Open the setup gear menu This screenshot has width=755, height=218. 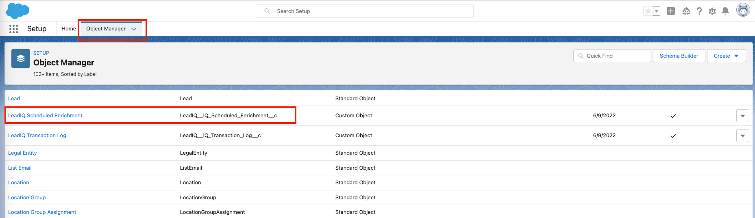click(x=712, y=11)
